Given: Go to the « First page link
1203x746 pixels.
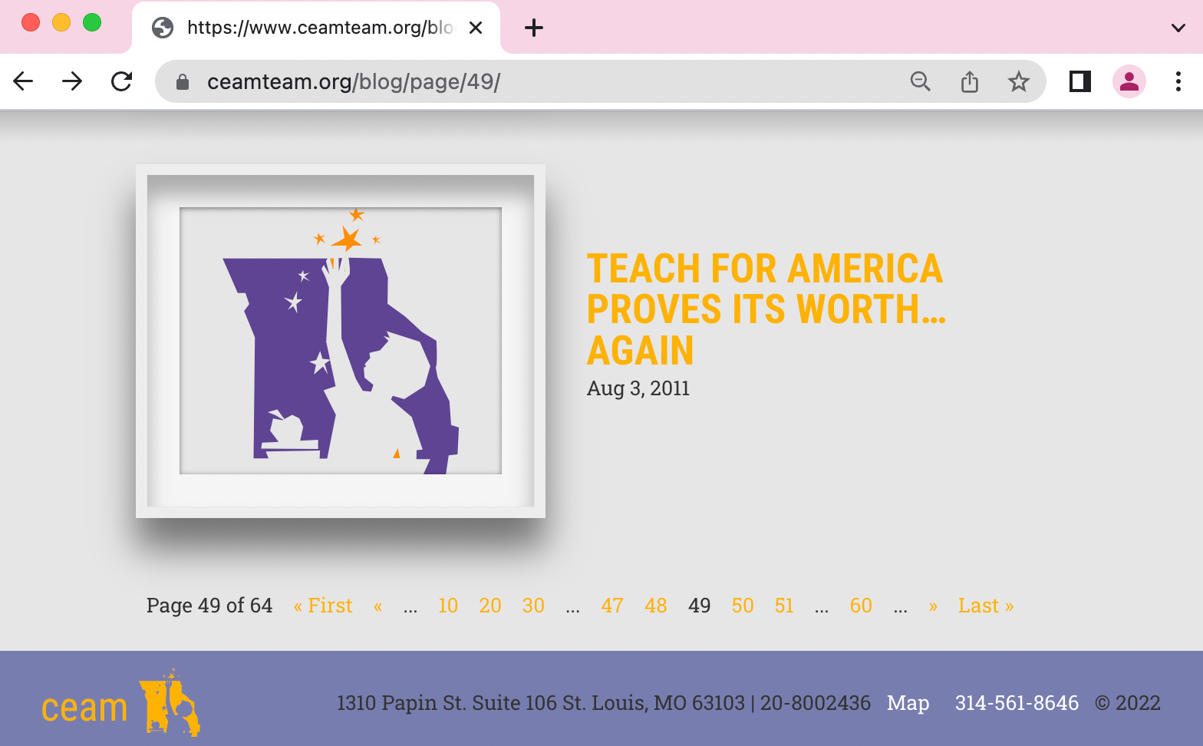Looking at the screenshot, I should click(323, 606).
